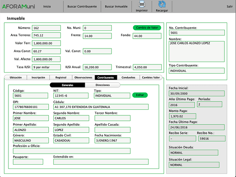236x177 pixels.
Task: Click the Val. Const field 0.00
Action: point(97,51)
